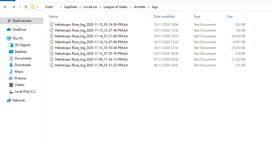Expand chevron after Armello in address bar
Screen dimensions: 271x146
pyautogui.click(x=149, y=7)
